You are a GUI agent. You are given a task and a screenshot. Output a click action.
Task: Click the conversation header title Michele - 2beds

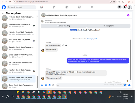(x=62, y=15)
